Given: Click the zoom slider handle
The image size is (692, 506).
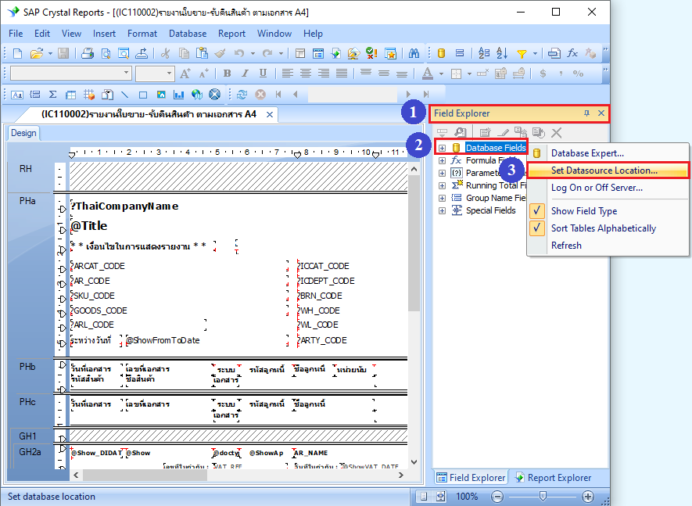Looking at the screenshot, I should click(x=543, y=497).
